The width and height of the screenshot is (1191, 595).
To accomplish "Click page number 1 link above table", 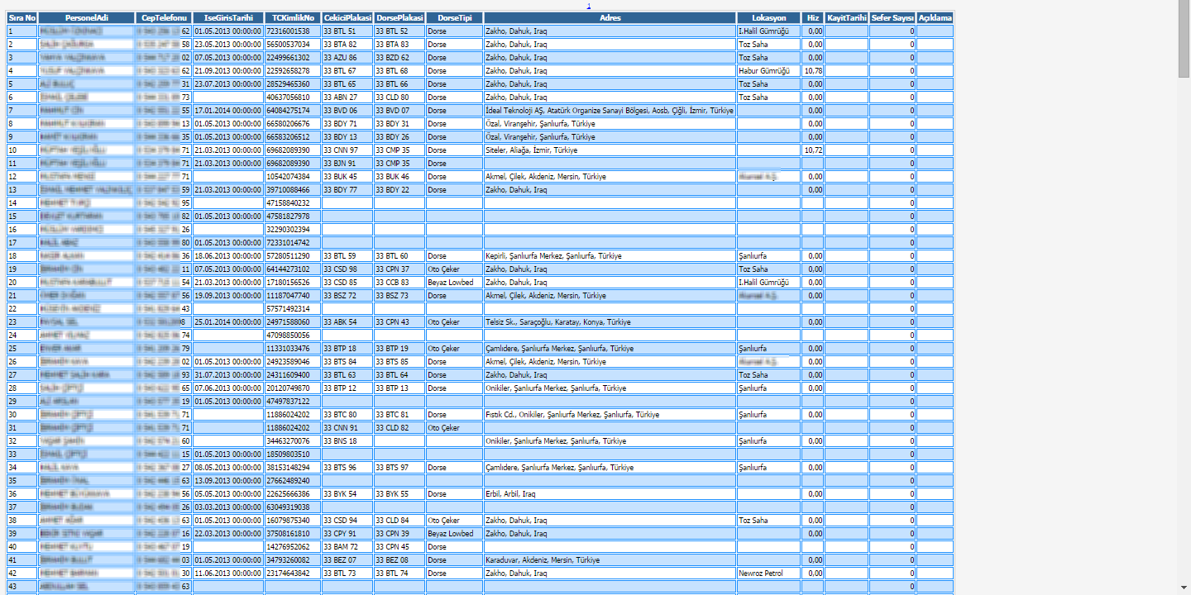I will tap(589, 6).
